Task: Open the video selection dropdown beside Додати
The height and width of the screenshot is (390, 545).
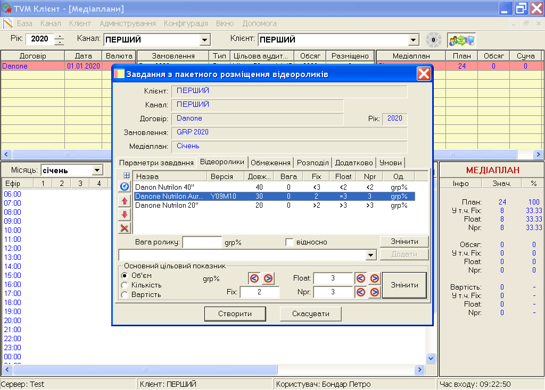Action: [x=371, y=255]
